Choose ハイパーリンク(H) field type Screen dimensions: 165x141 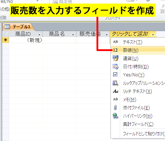coord(138,116)
